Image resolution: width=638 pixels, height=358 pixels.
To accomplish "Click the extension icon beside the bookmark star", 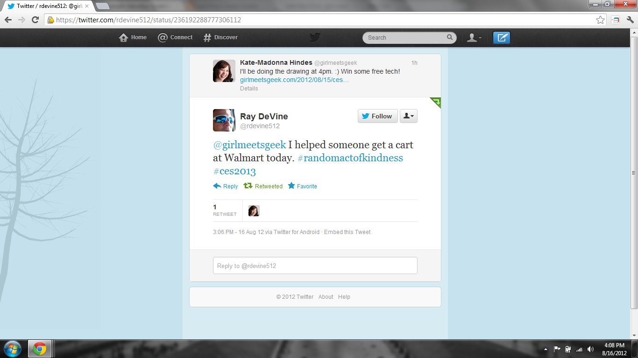I will click(616, 20).
